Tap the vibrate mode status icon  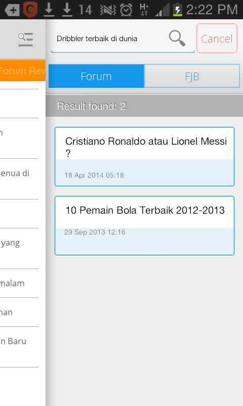(108, 10)
